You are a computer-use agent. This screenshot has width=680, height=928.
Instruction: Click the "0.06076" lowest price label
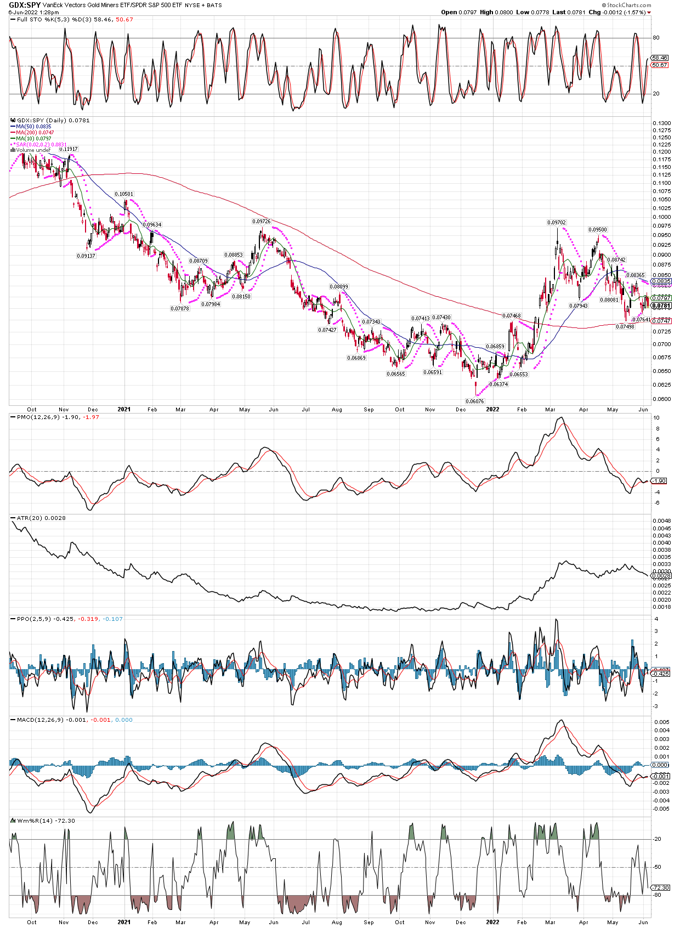tap(475, 401)
